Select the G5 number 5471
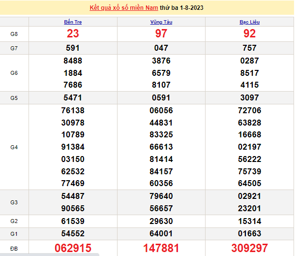The image size is (297, 256). point(73,97)
